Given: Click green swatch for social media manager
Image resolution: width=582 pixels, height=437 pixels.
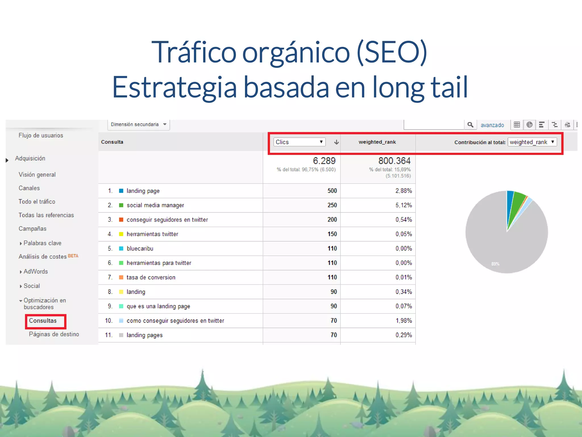Looking at the screenshot, I should pos(121,205).
